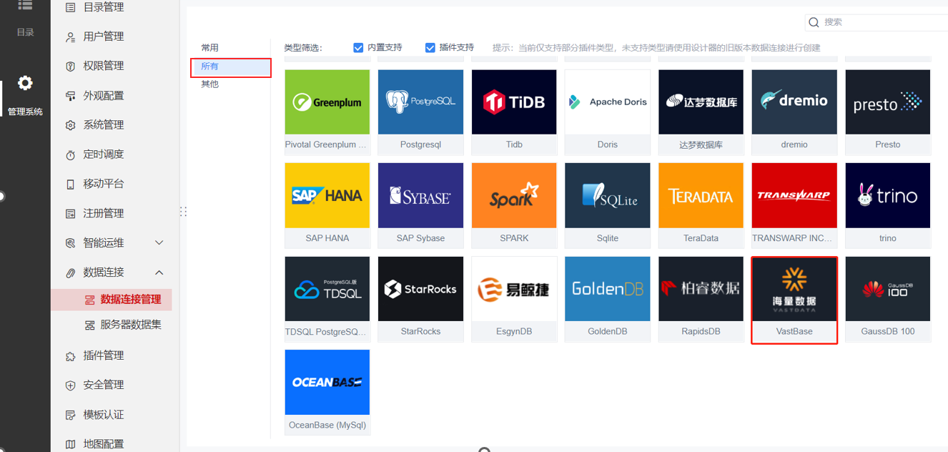This screenshot has height=452, width=948.
Task: Select the TRANSWARP INCEPTOR icon
Action: pos(794,195)
